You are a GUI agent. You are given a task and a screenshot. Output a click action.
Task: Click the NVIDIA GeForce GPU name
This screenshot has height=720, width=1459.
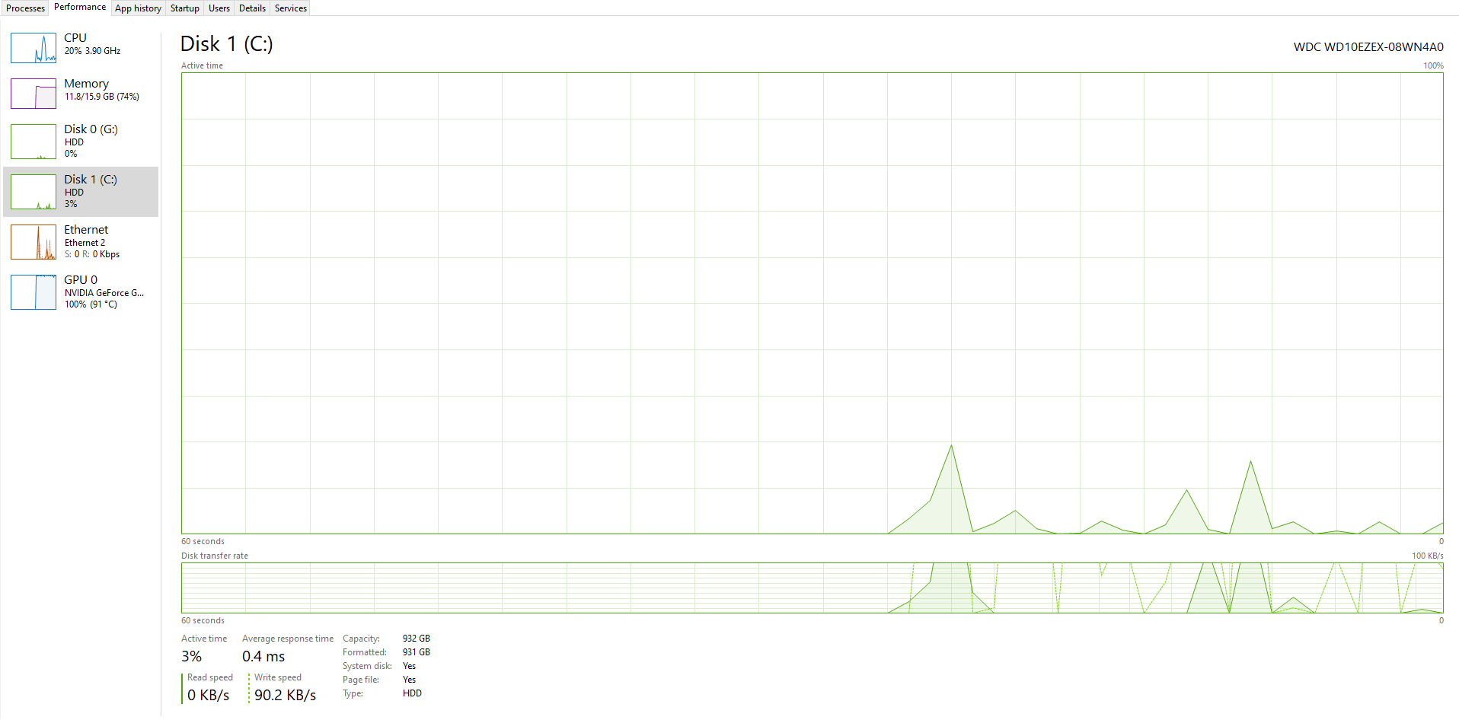tap(104, 293)
